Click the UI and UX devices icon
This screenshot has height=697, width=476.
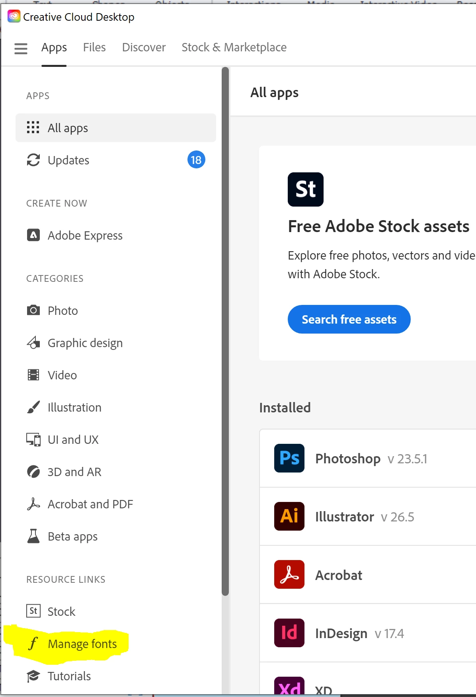33,439
